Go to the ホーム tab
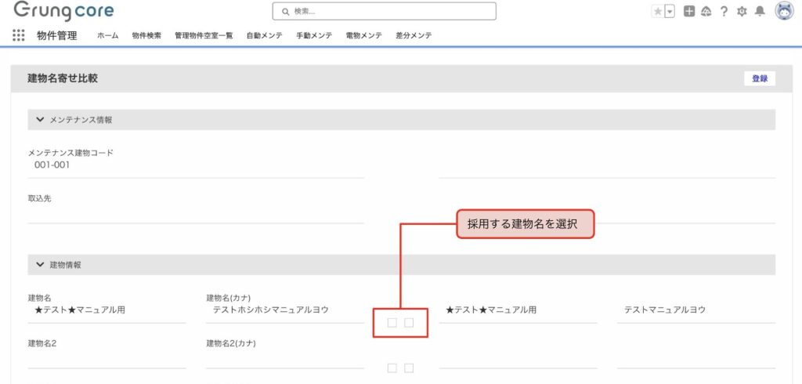 (107, 36)
